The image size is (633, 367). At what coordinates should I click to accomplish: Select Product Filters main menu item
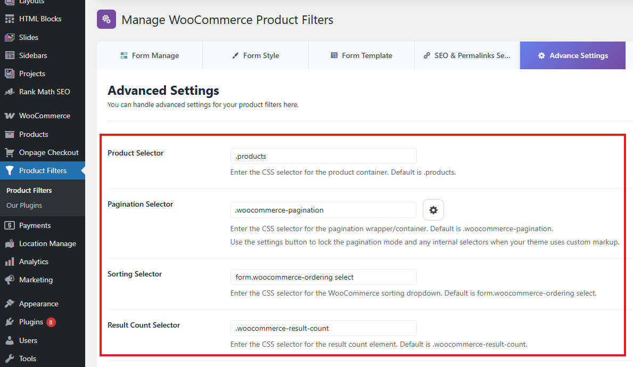coord(43,171)
